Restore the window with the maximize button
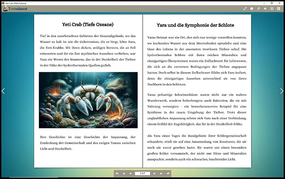The height and width of the screenshot is (179, 285). (x=272, y=3)
